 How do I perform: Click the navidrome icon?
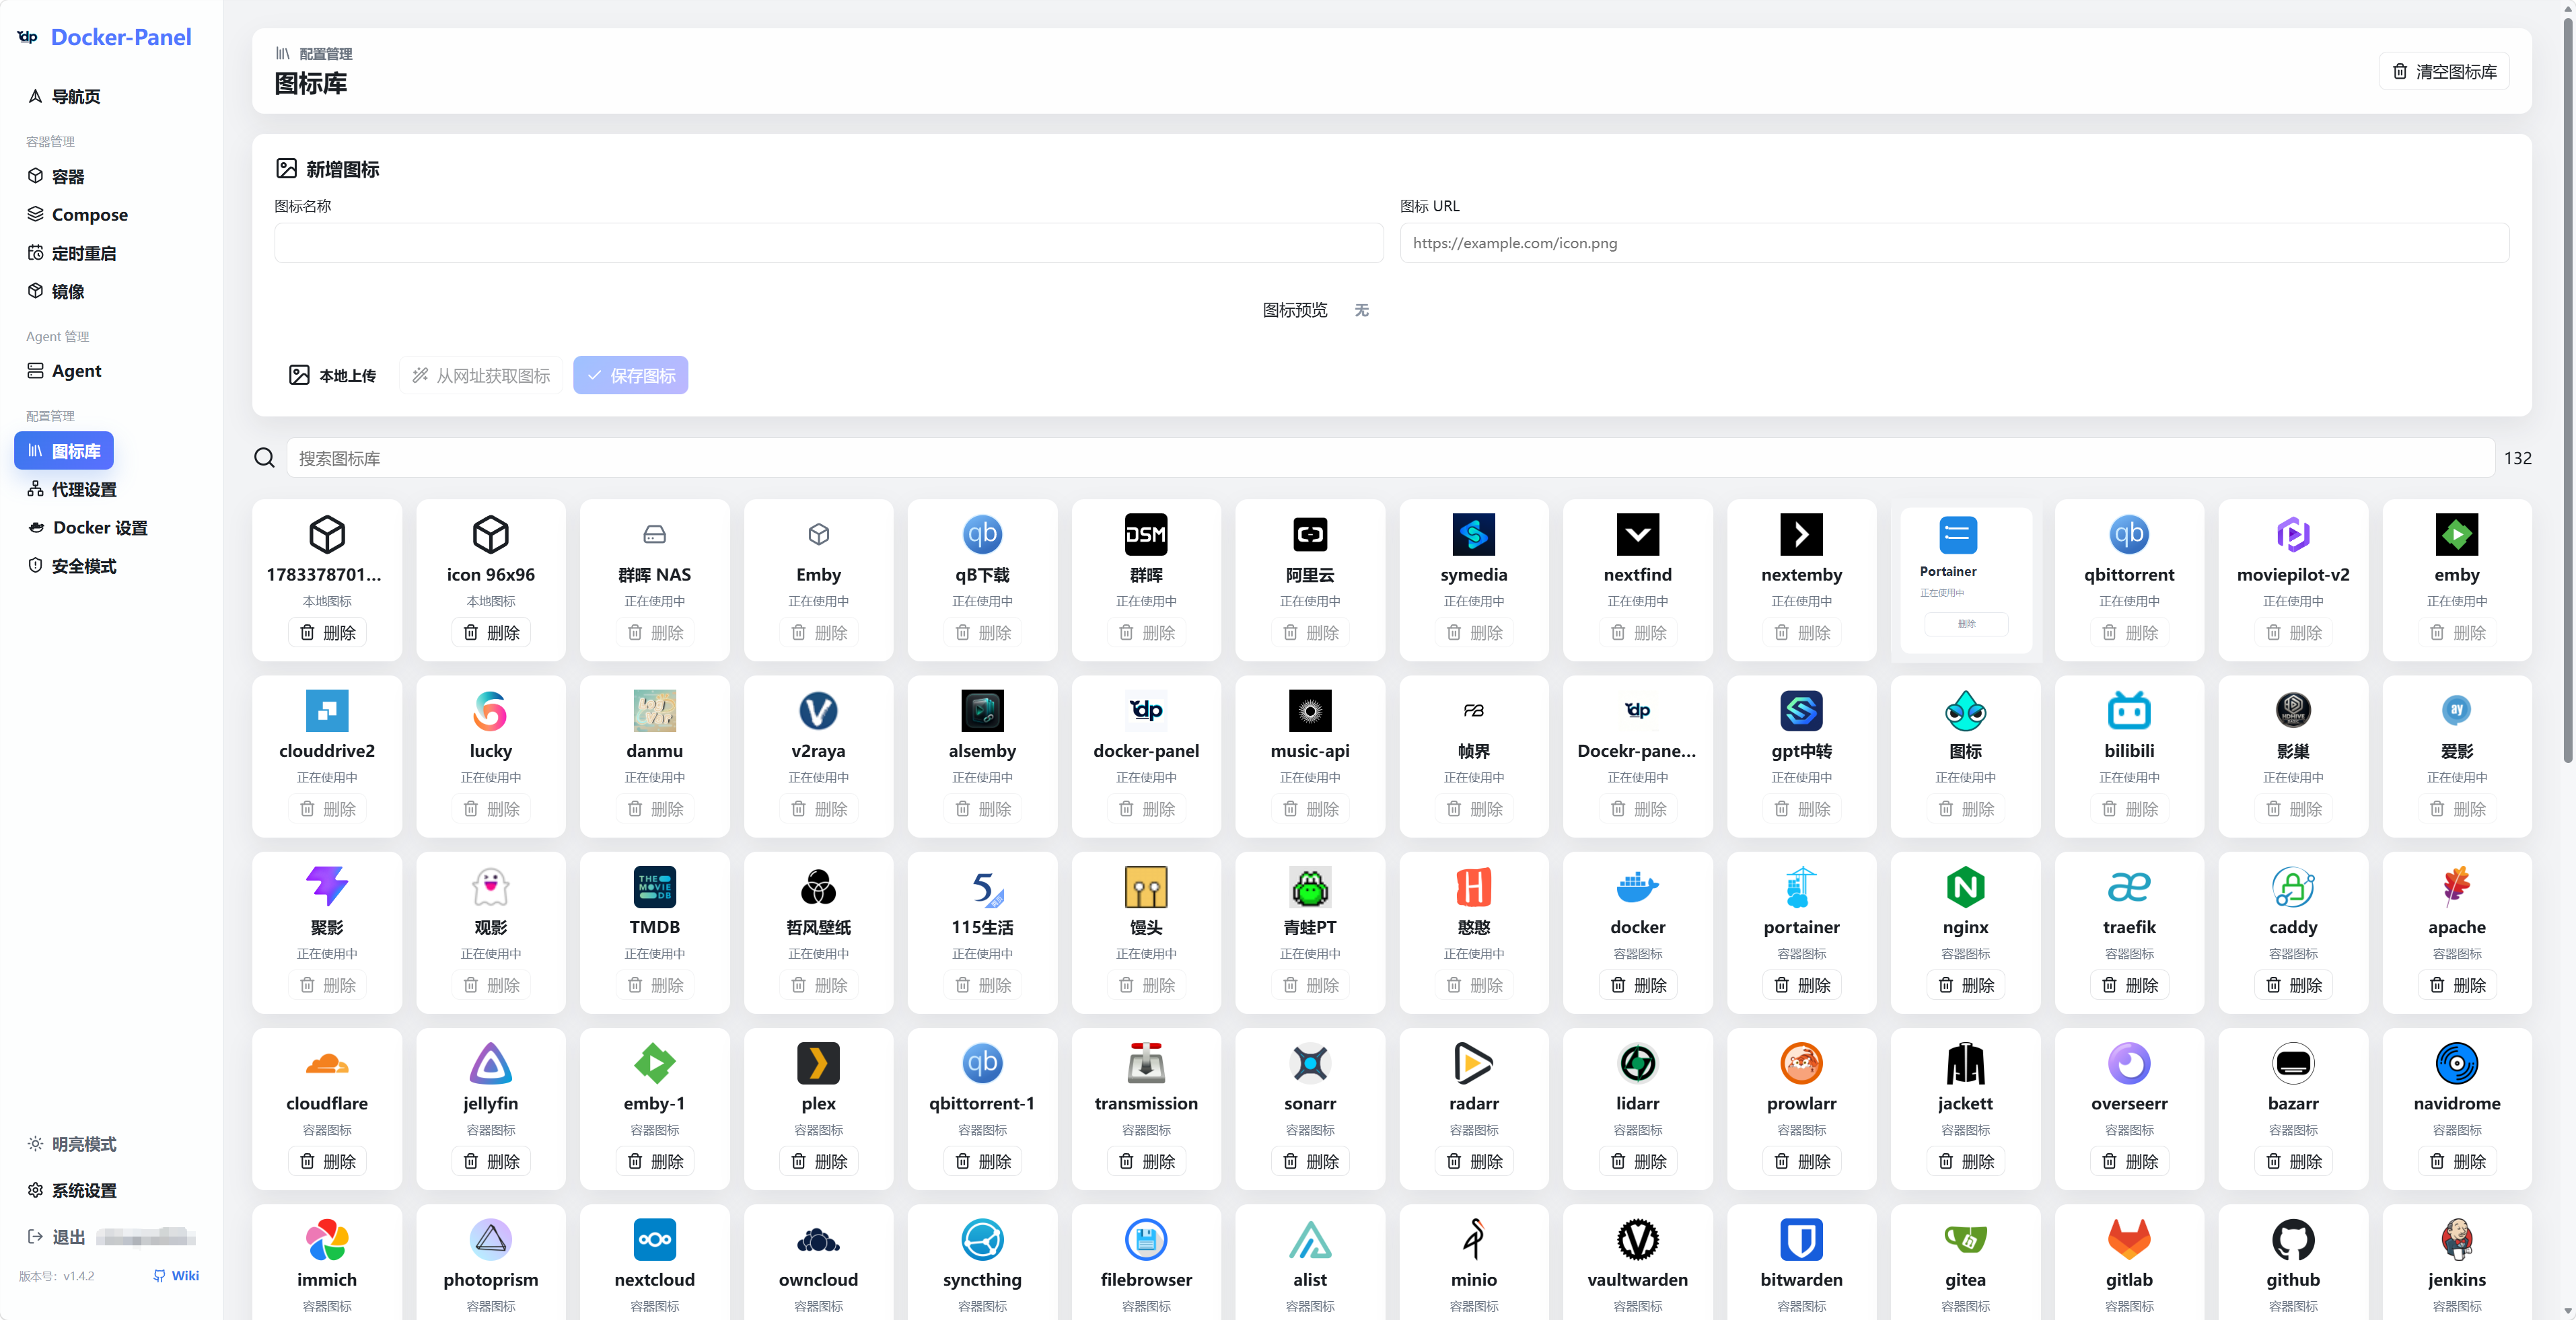tap(2457, 1063)
